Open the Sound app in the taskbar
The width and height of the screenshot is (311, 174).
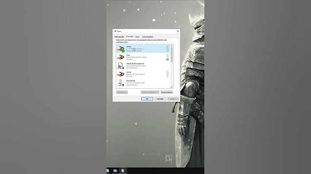[x=123, y=171]
